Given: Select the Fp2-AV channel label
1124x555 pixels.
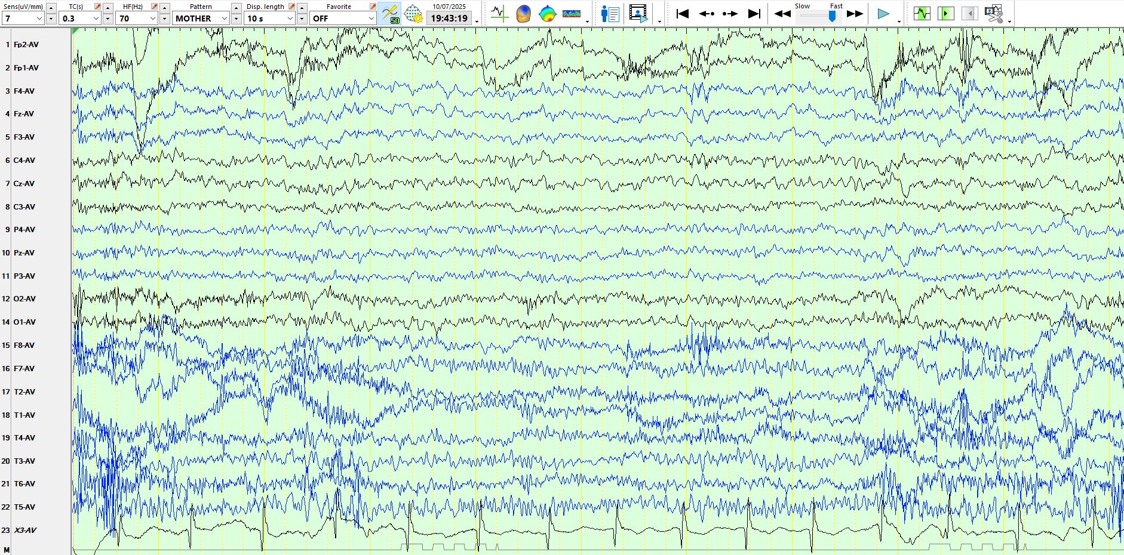Looking at the screenshot, I should 26,45.
